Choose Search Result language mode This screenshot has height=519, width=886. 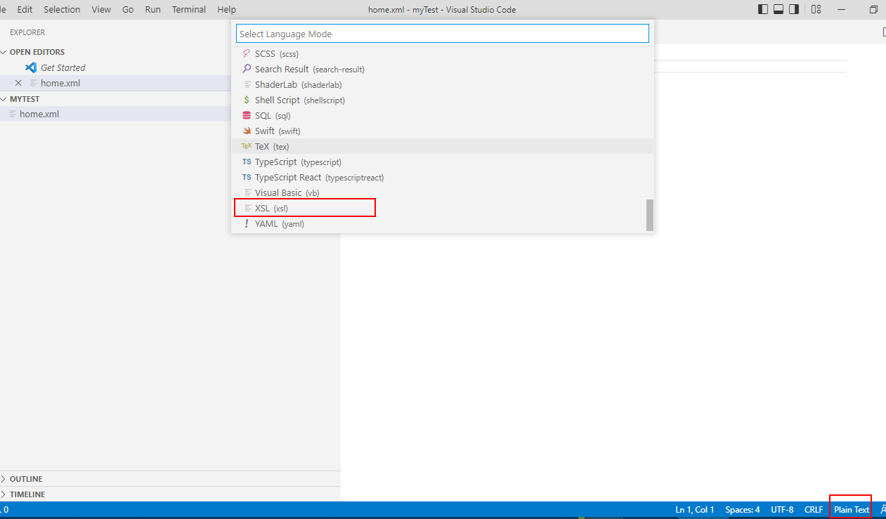pyautogui.click(x=443, y=69)
